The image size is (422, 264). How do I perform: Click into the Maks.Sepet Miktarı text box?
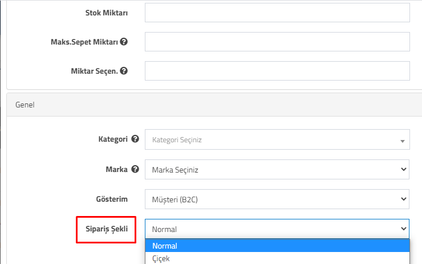point(277,42)
